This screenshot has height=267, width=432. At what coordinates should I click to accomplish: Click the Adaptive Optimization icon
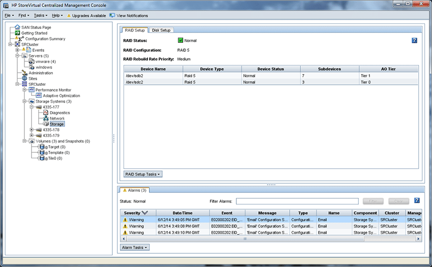[39, 95]
